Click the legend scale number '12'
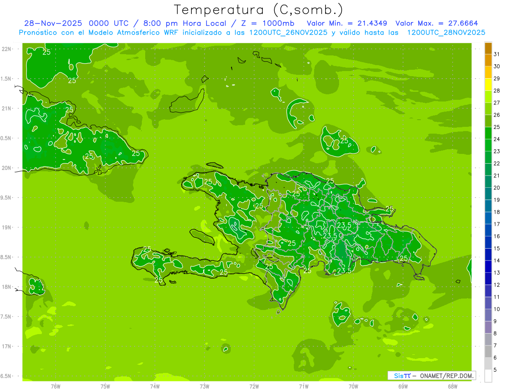 (x=497, y=285)
